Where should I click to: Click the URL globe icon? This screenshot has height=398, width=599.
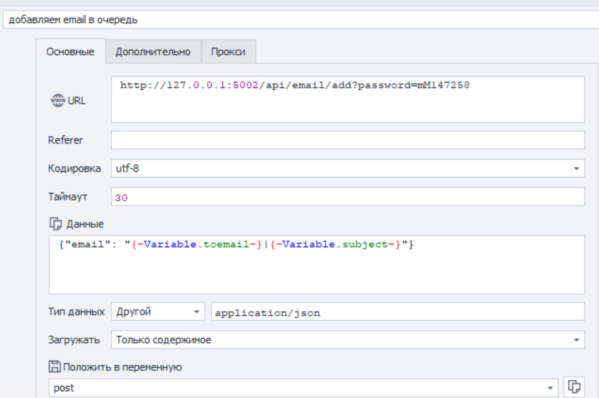[x=58, y=100]
